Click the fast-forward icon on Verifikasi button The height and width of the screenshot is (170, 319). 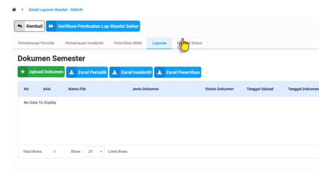point(51,26)
